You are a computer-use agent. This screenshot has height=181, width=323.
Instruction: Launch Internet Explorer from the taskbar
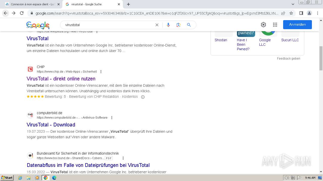click(20, 178)
